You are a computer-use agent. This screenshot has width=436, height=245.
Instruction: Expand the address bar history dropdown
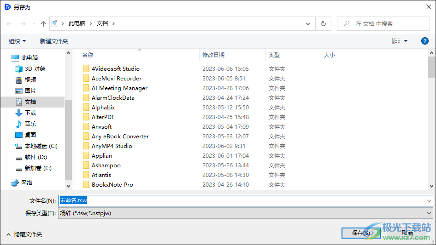point(308,24)
